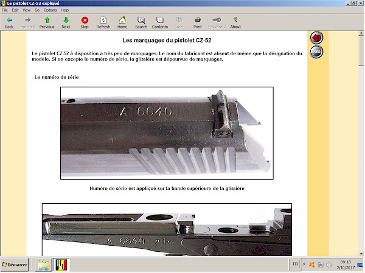Click the show desktop tray icon
365x273 pixels.
360,265
